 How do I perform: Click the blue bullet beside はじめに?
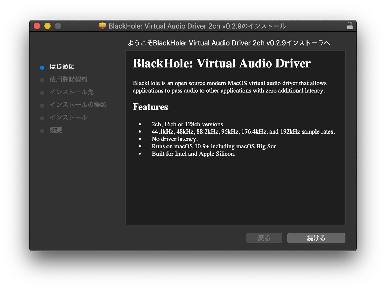click(42, 68)
